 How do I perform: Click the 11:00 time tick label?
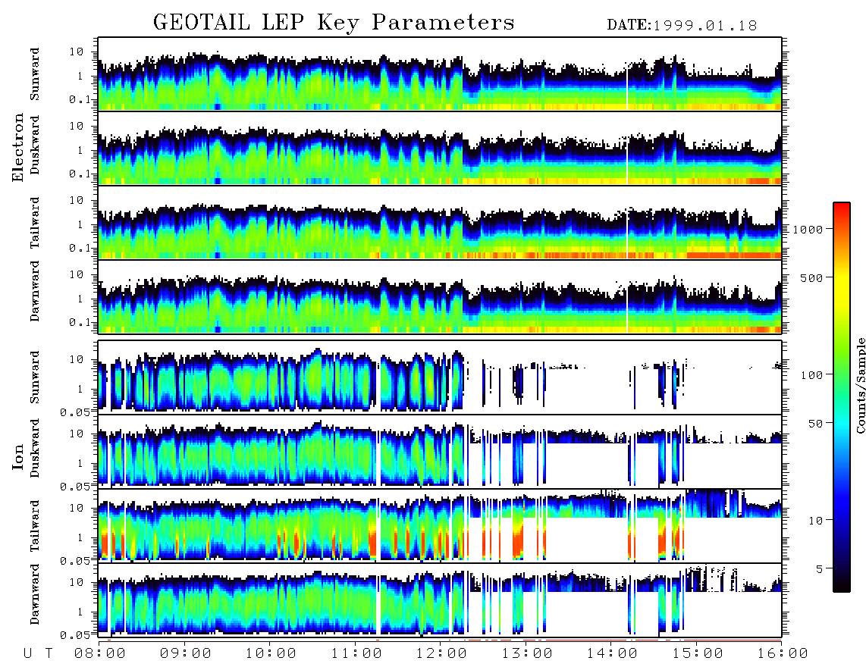(x=356, y=653)
